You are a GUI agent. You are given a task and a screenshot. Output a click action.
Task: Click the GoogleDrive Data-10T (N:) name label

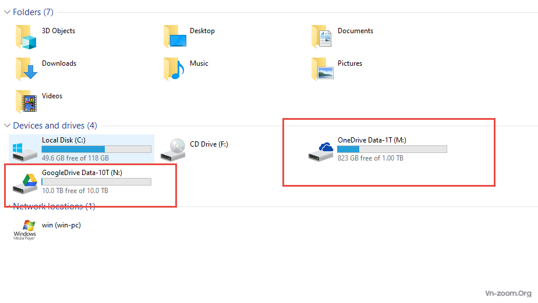(x=82, y=173)
